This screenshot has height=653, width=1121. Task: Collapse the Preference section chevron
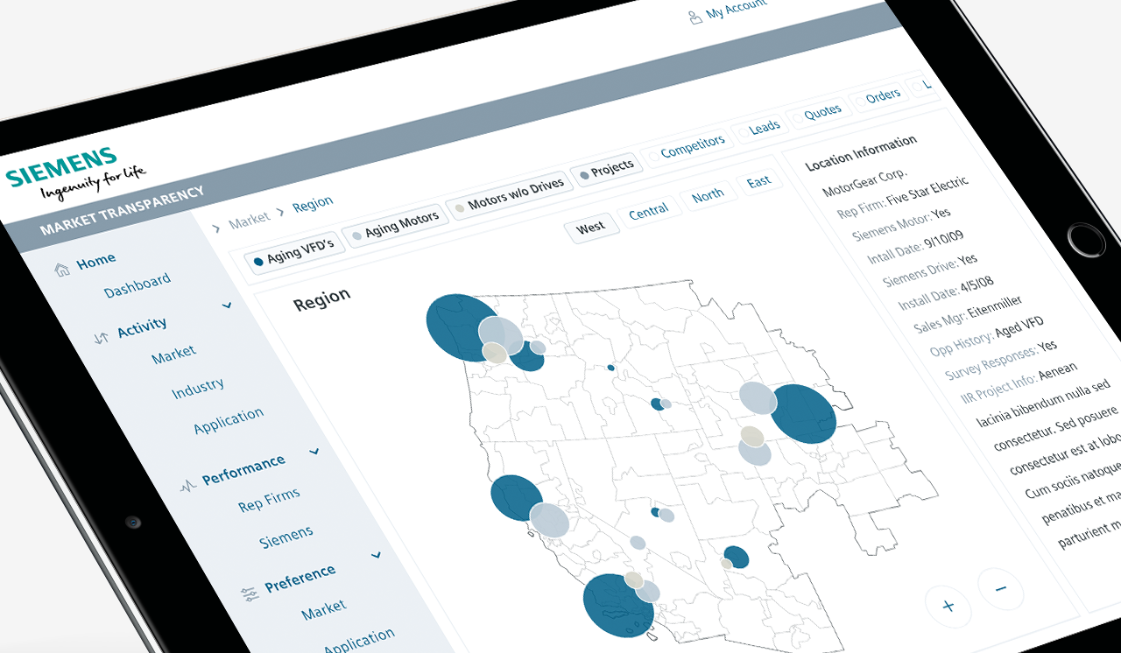[x=377, y=555]
